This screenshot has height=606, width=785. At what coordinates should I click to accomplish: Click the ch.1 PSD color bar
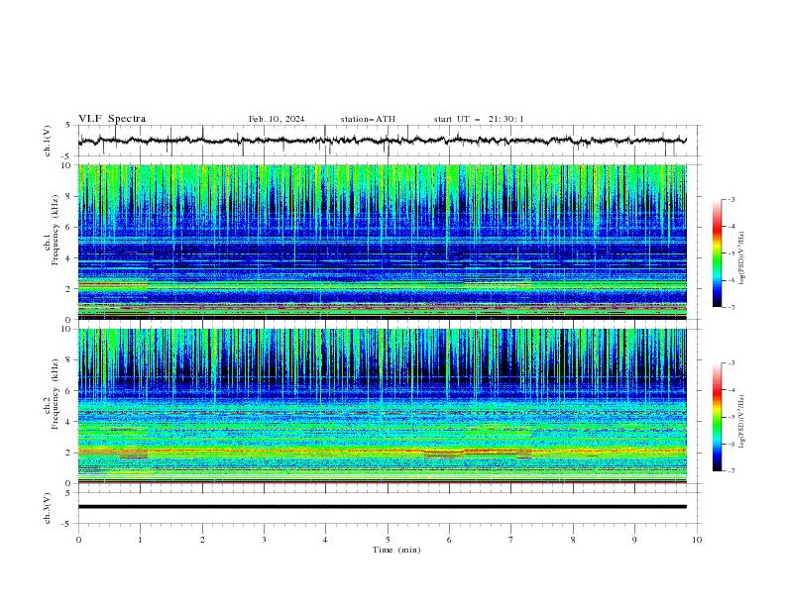pyautogui.click(x=718, y=253)
